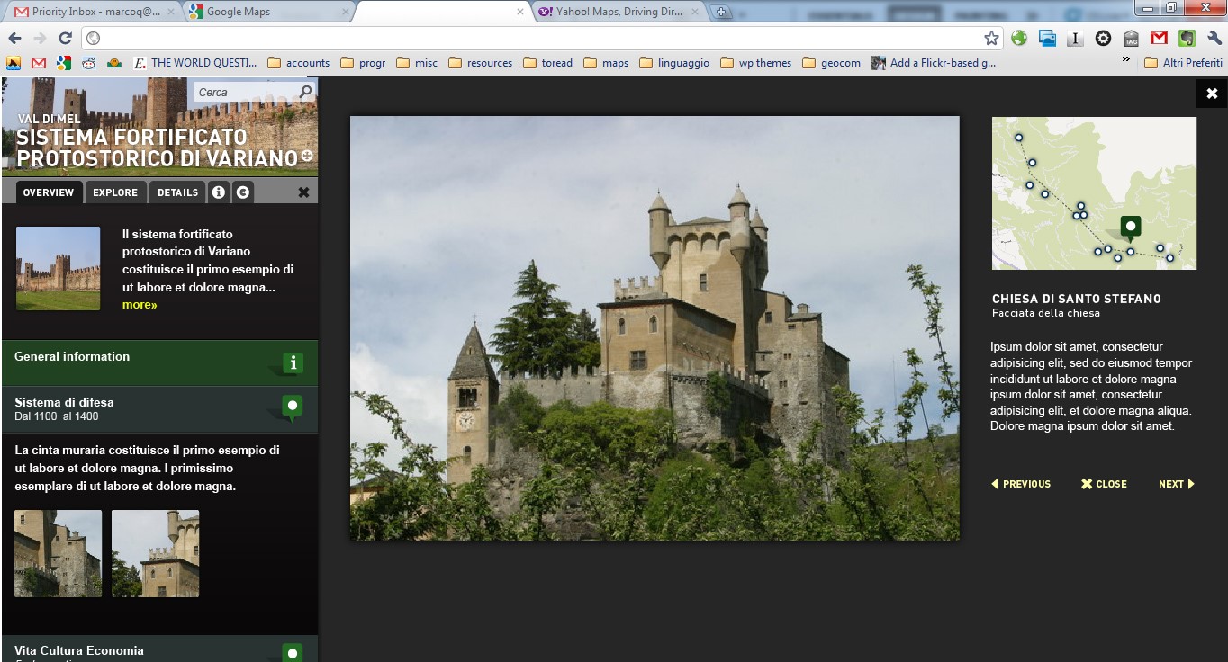This screenshot has height=662, width=1228.
Task: Click the map pin icon on Sistema di difesa
Action: pyautogui.click(x=292, y=407)
